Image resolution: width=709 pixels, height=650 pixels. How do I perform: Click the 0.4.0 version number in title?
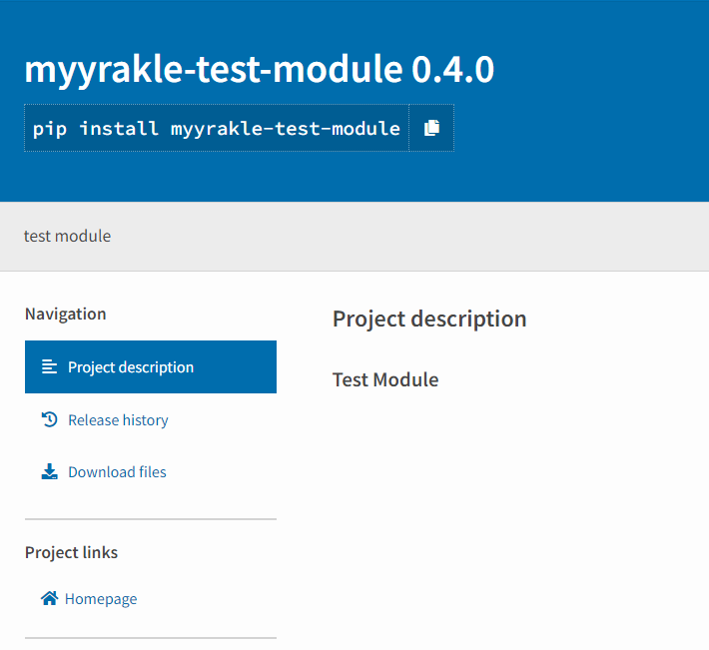click(x=452, y=69)
